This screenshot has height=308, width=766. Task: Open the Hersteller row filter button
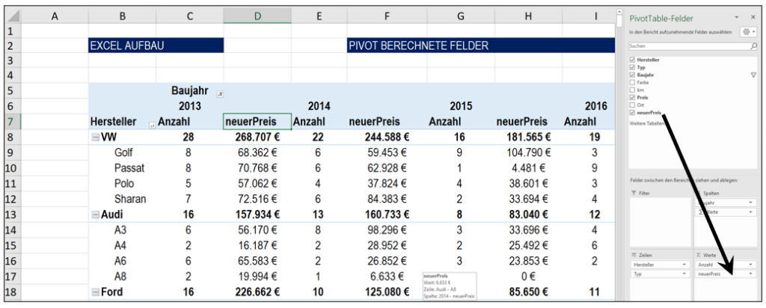[x=152, y=126]
